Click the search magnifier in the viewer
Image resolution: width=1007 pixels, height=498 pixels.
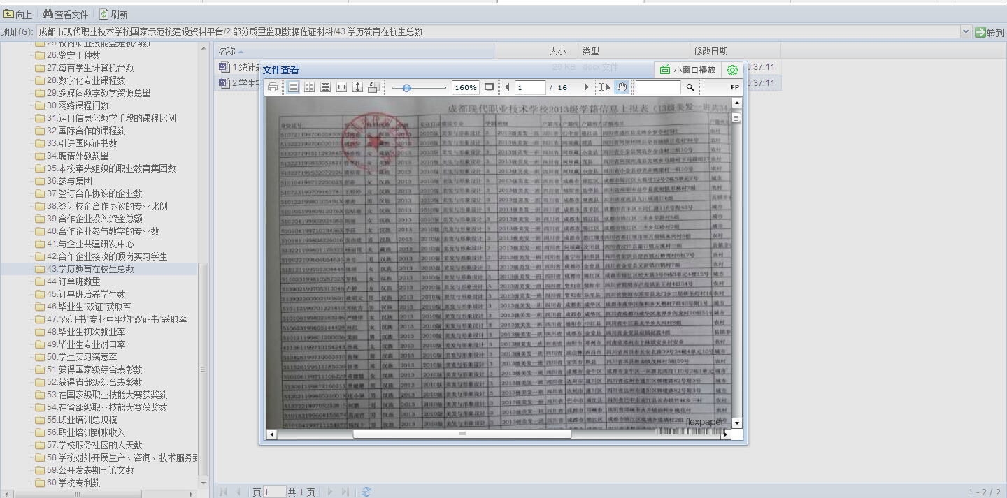pyautogui.click(x=690, y=87)
